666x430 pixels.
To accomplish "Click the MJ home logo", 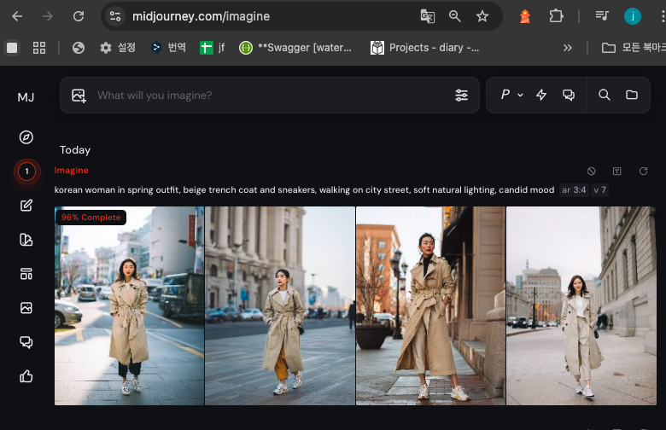I will tap(26, 97).
